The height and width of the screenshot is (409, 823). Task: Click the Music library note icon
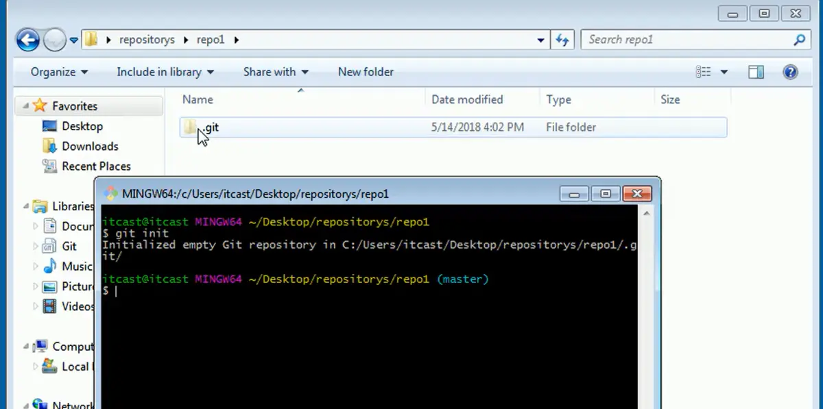click(49, 266)
